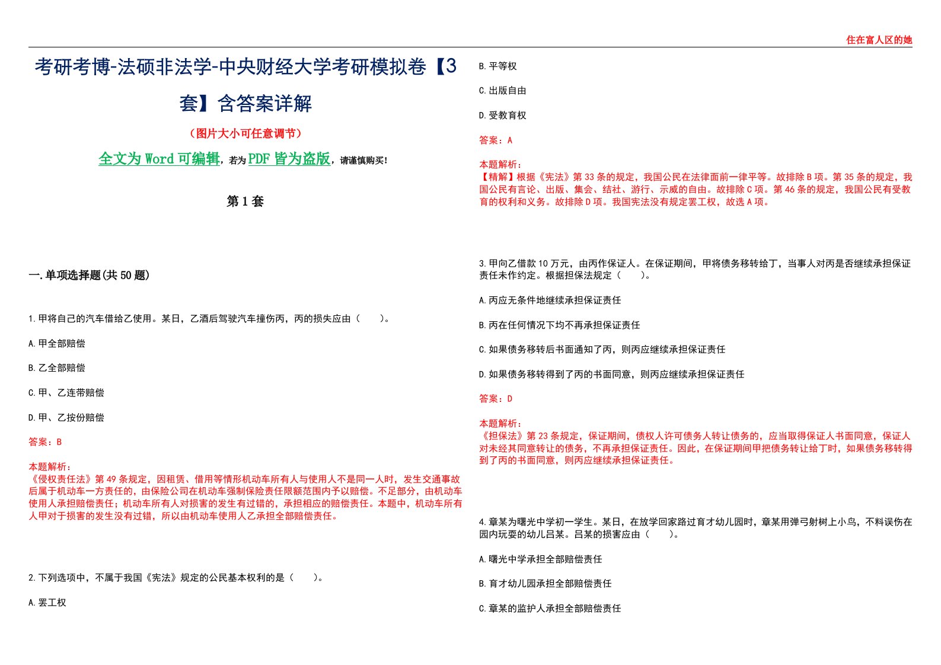Click question 1 text about 甲将自己的汽车借给乙
Viewport: 941px width, 665px height.
point(209,319)
